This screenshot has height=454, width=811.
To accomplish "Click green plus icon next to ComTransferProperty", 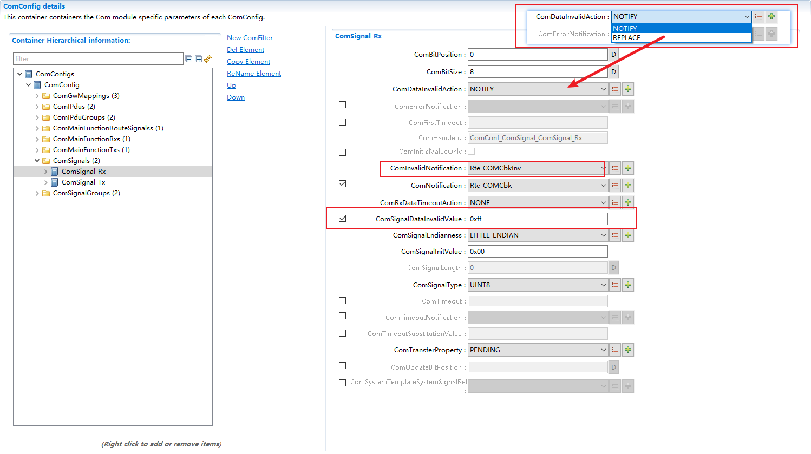I will [628, 350].
